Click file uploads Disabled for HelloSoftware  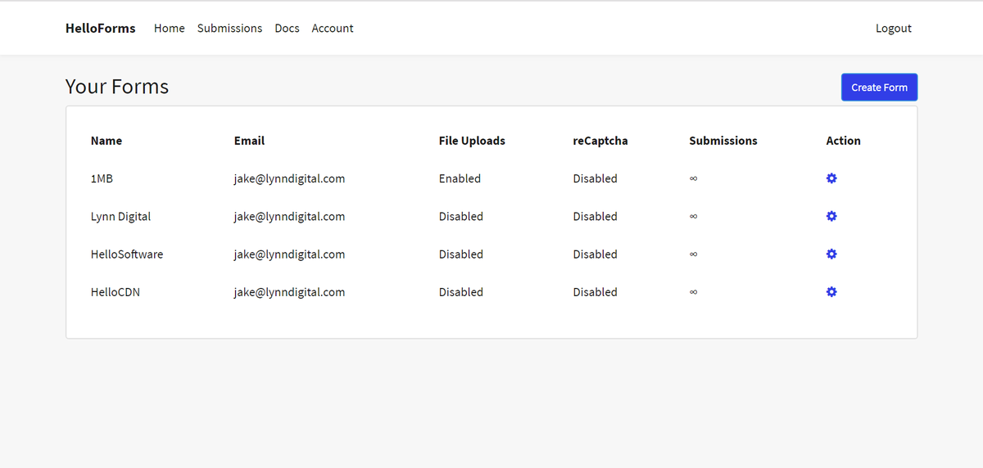coord(461,254)
